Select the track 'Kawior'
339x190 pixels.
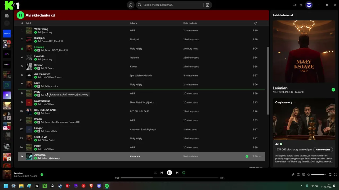[38, 65]
